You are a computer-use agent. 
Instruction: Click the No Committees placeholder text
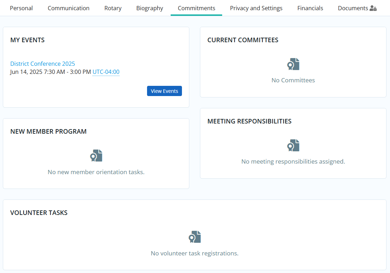[x=293, y=80]
